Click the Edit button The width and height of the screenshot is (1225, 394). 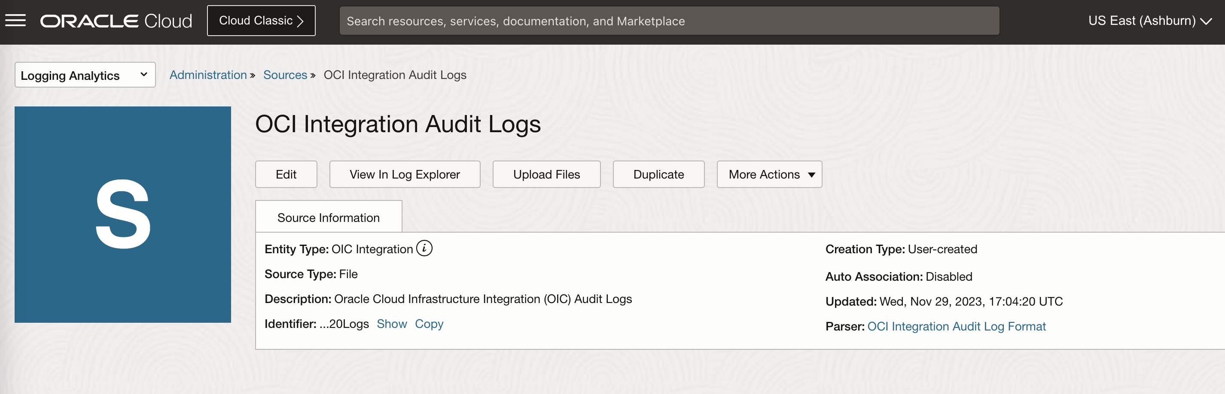pyautogui.click(x=286, y=174)
